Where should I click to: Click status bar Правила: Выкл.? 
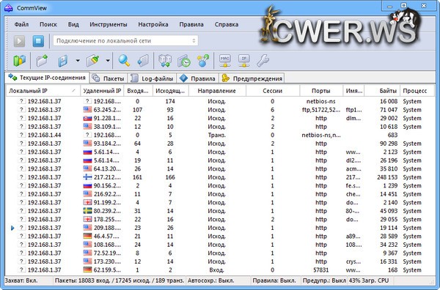pos(274,280)
